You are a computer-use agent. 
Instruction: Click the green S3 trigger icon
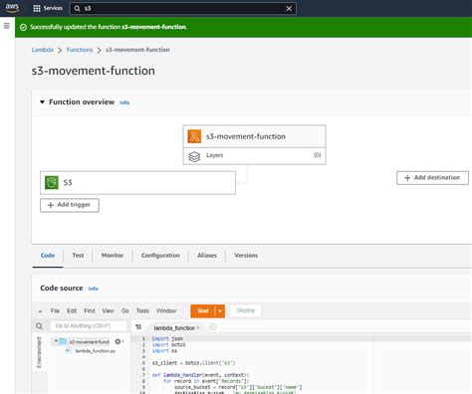point(52,182)
